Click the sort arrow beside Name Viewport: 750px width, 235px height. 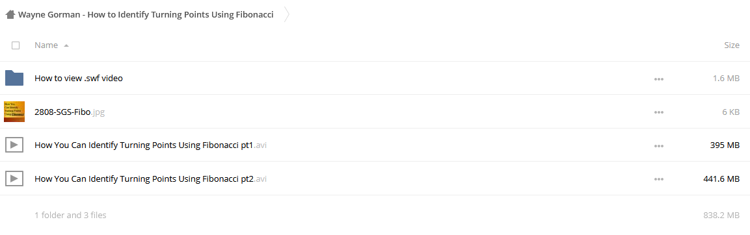(x=66, y=45)
